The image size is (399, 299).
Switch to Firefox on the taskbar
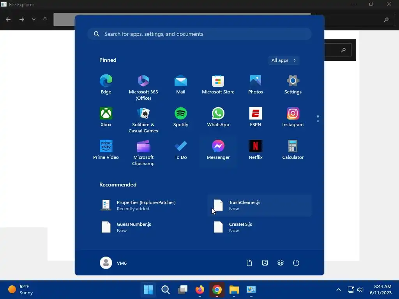(x=200, y=290)
